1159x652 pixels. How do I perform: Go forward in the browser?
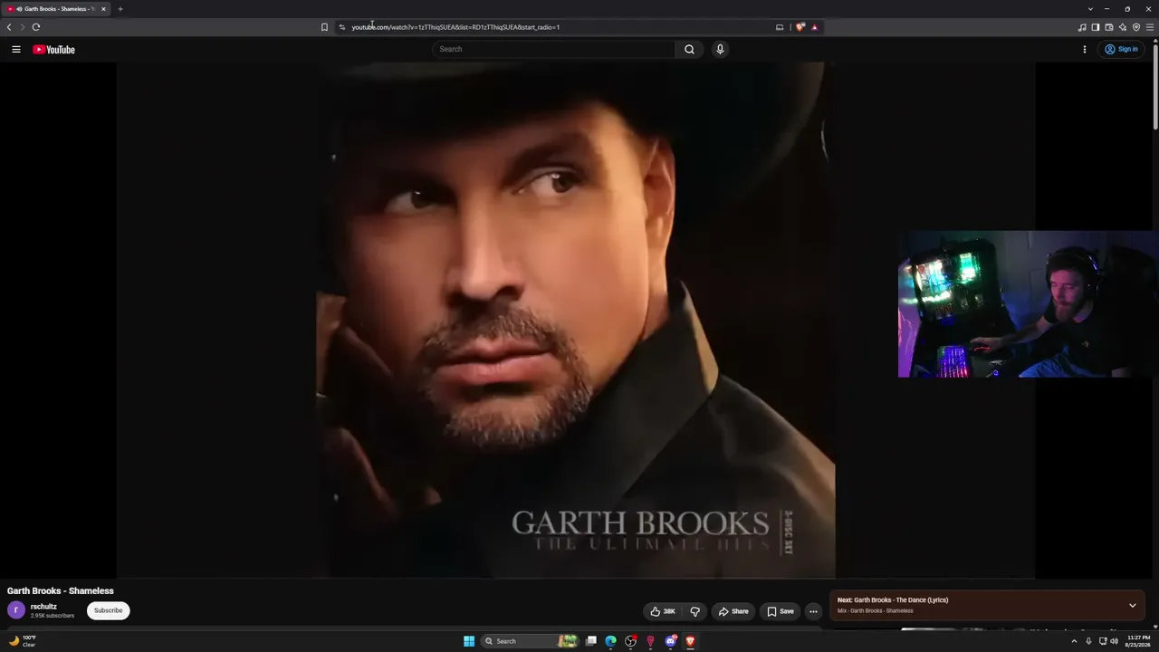point(23,27)
